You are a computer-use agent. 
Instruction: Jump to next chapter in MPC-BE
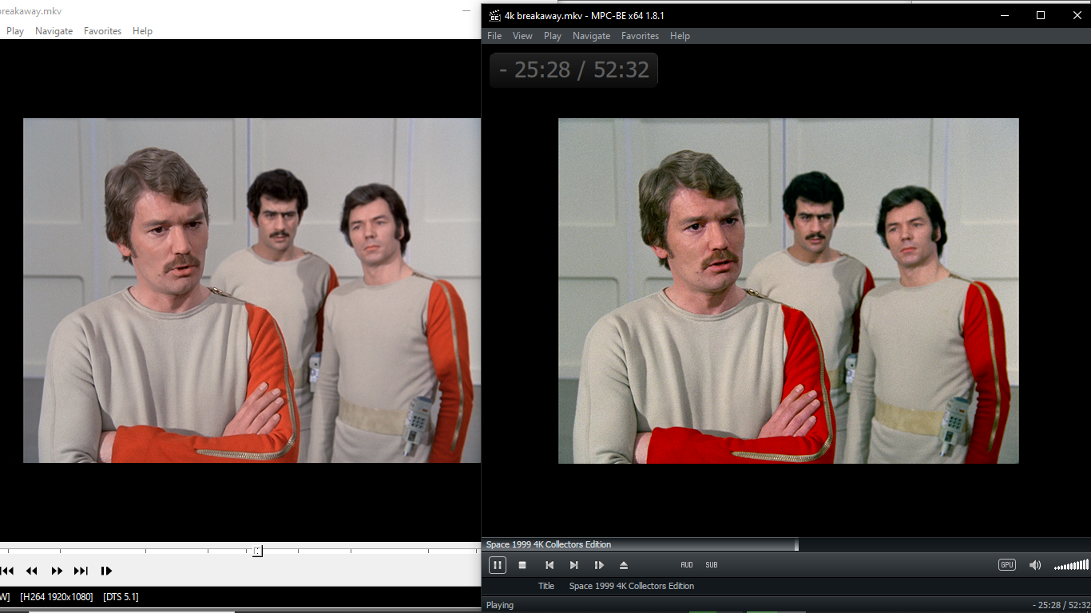[573, 565]
